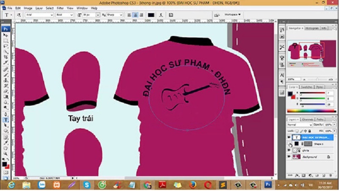
Task: Show the Shape 1 layer visibility
Action: tap(289, 144)
